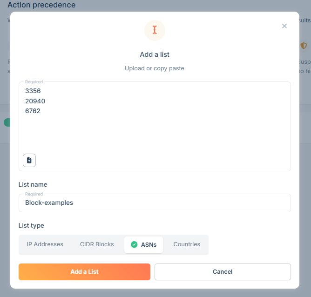The image size is (311, 297).
Task: Close the Add a list dialog
Action: (x=284, y=26)
